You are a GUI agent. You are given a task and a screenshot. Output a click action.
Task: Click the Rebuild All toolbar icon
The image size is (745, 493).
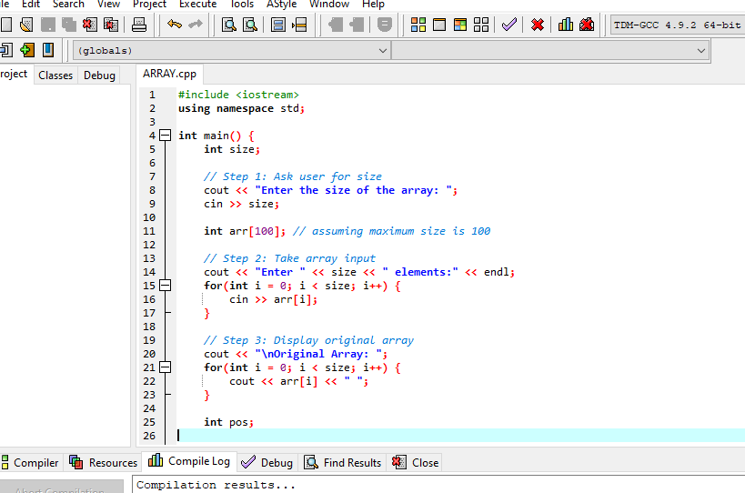(x=480, y=25)
